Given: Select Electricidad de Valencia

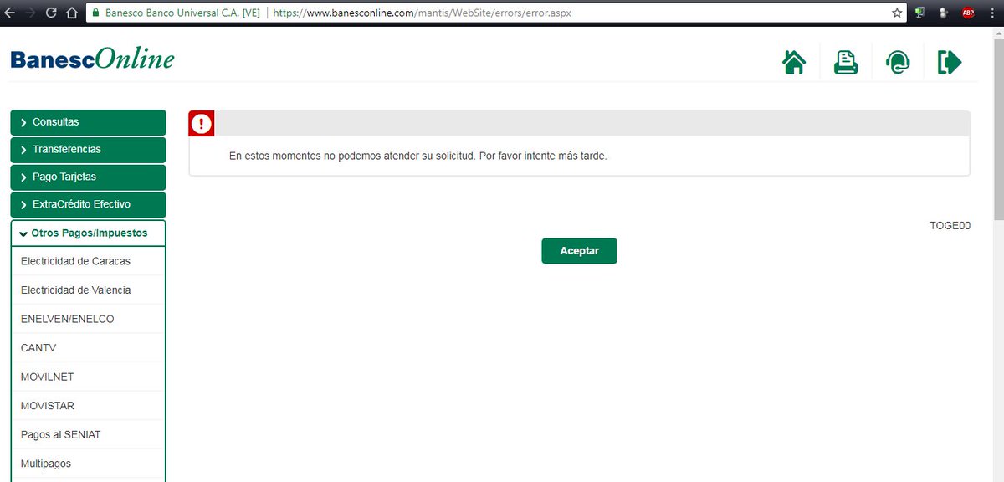Looking at the screenshot, I should [x=88, y=290].
